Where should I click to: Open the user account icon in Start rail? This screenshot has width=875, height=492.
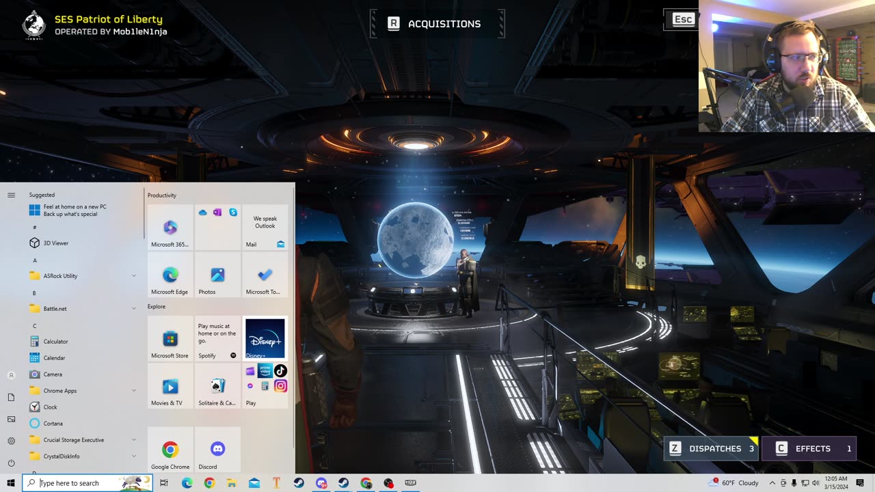(11, 375)
